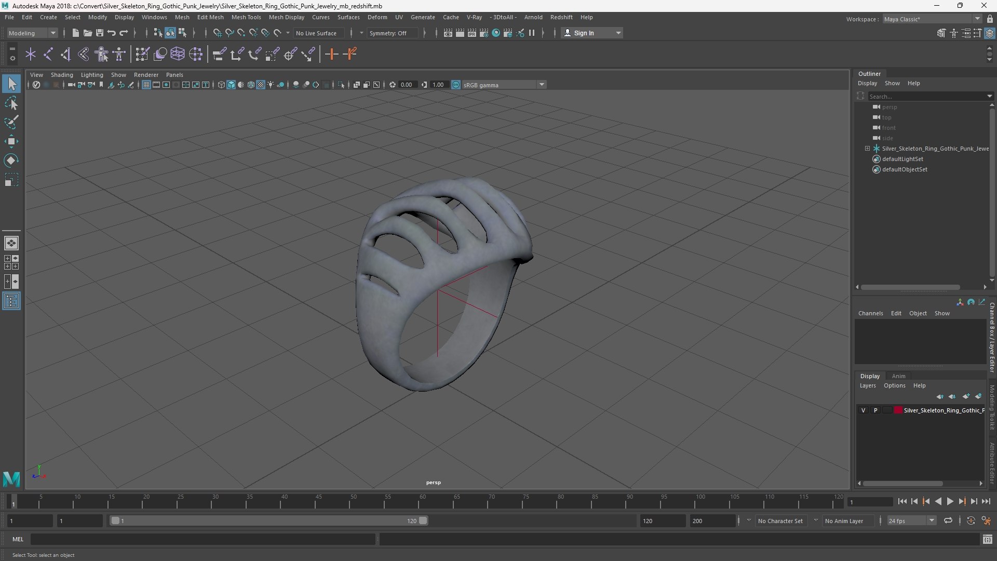Click the Open Scene folder icon
The width and height of the screenshot is (997, 561).
(x=87, y=33)
